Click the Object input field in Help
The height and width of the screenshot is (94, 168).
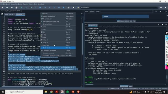[127, 11]
